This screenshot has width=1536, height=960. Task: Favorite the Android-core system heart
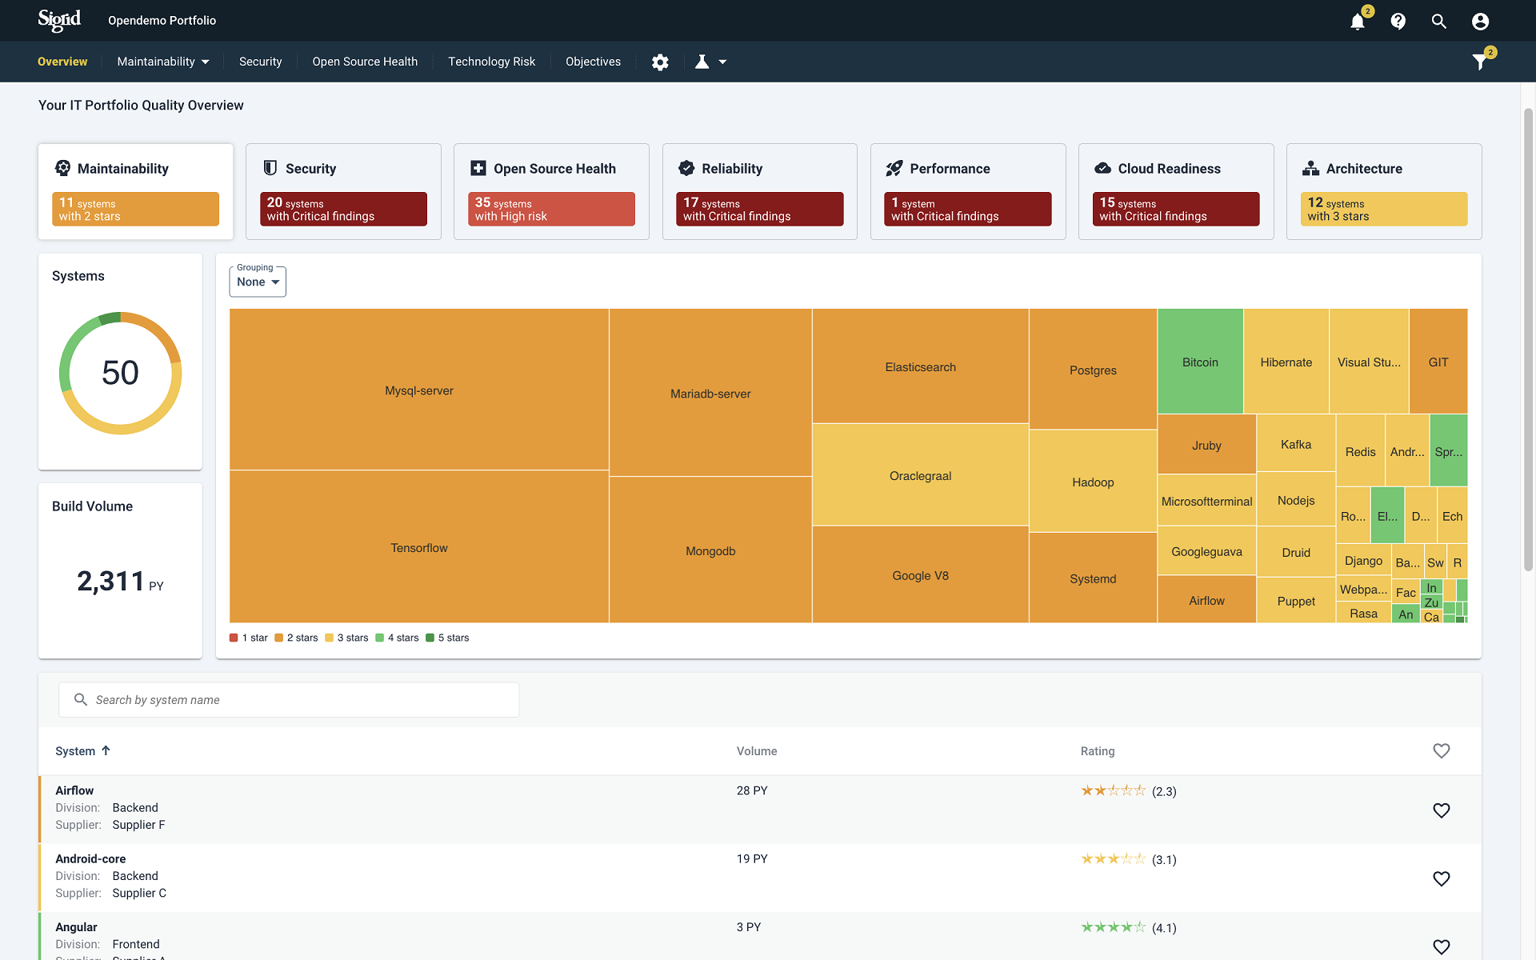(1441, 878)
